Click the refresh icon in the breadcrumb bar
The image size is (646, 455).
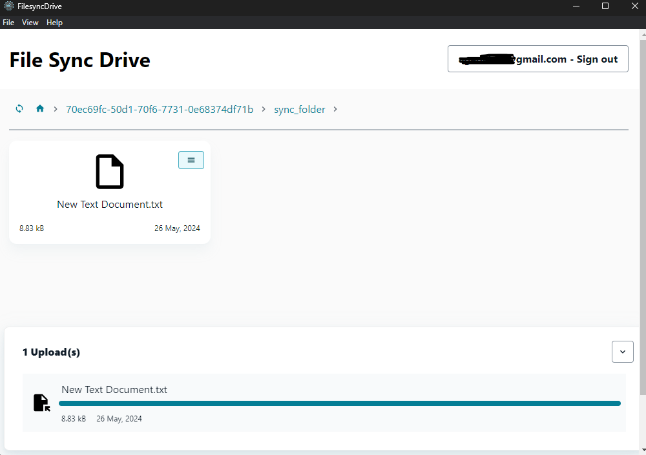pos(19,108)
